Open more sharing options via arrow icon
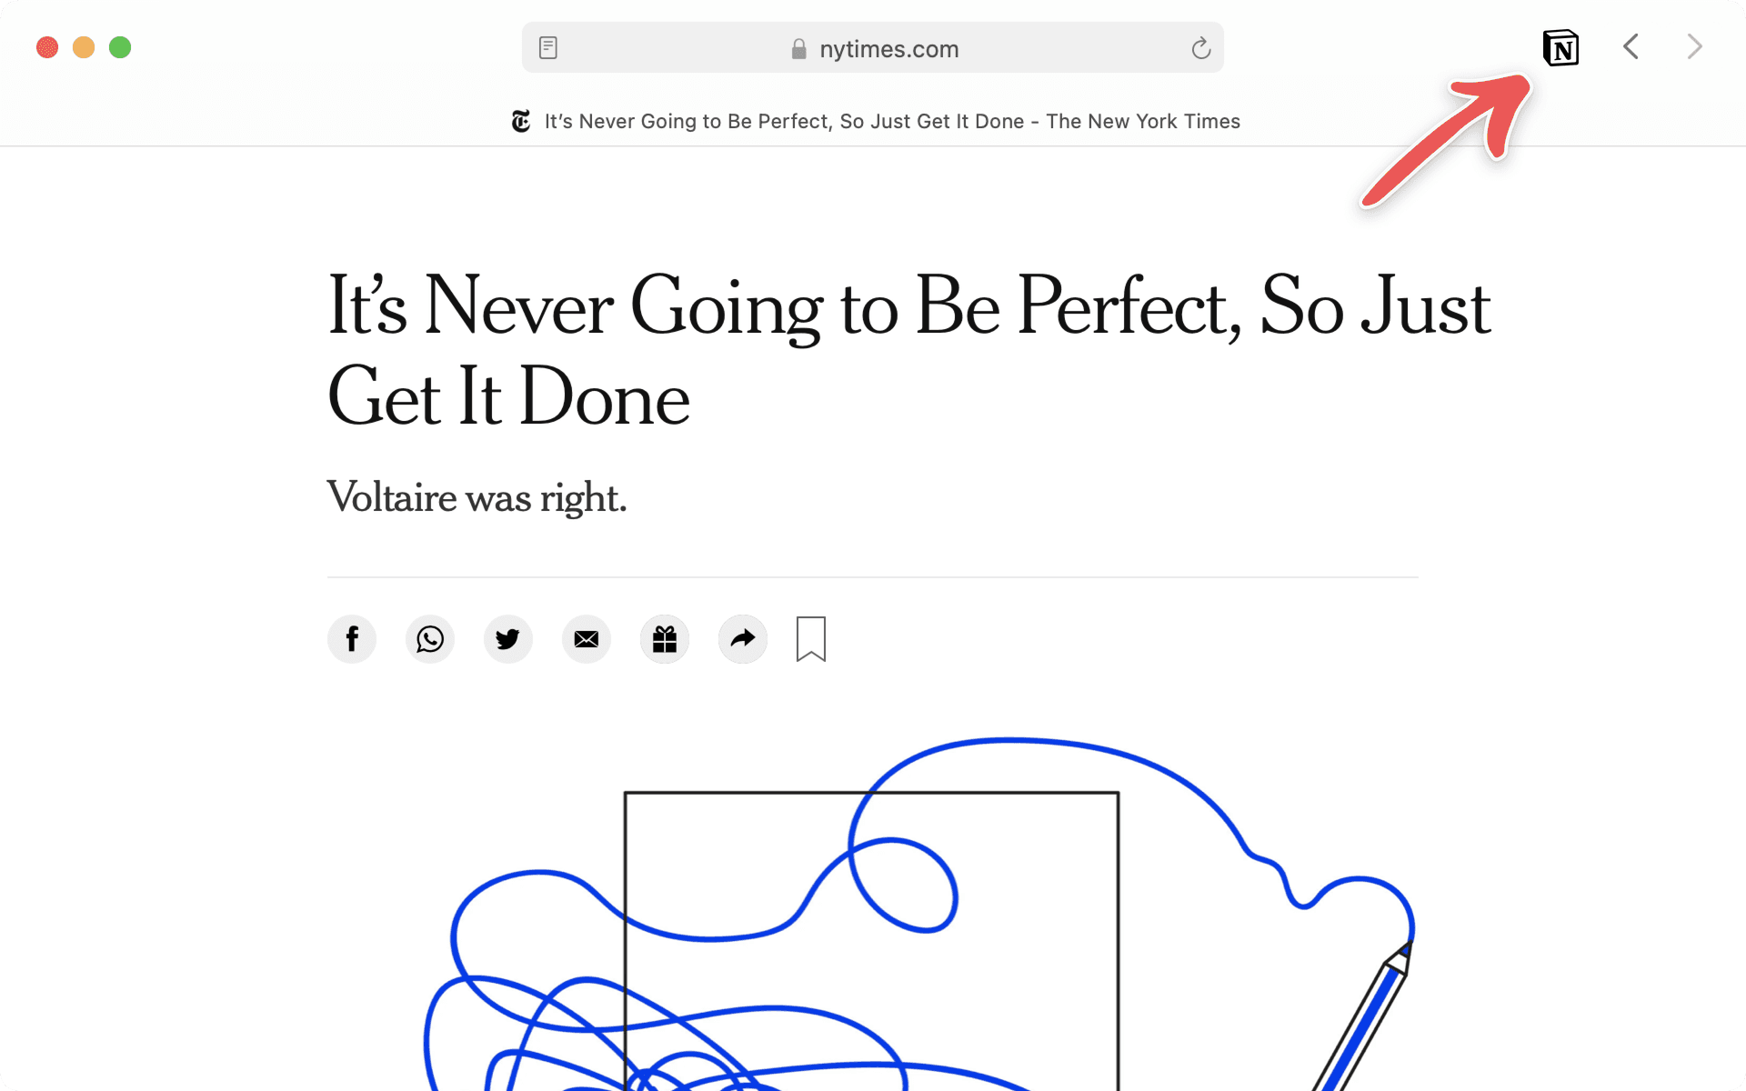The height and width of the screenshot is (1091, 1746). point(742,639)
